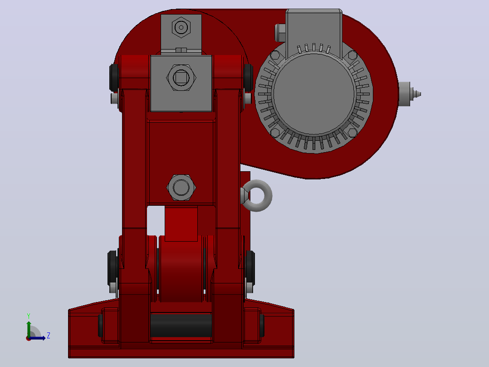
Task: Pick the hex nut on lower red column
Action: [181, 188]
